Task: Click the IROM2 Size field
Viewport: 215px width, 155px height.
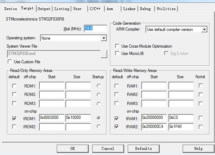Action: click(x=78, y=127)
